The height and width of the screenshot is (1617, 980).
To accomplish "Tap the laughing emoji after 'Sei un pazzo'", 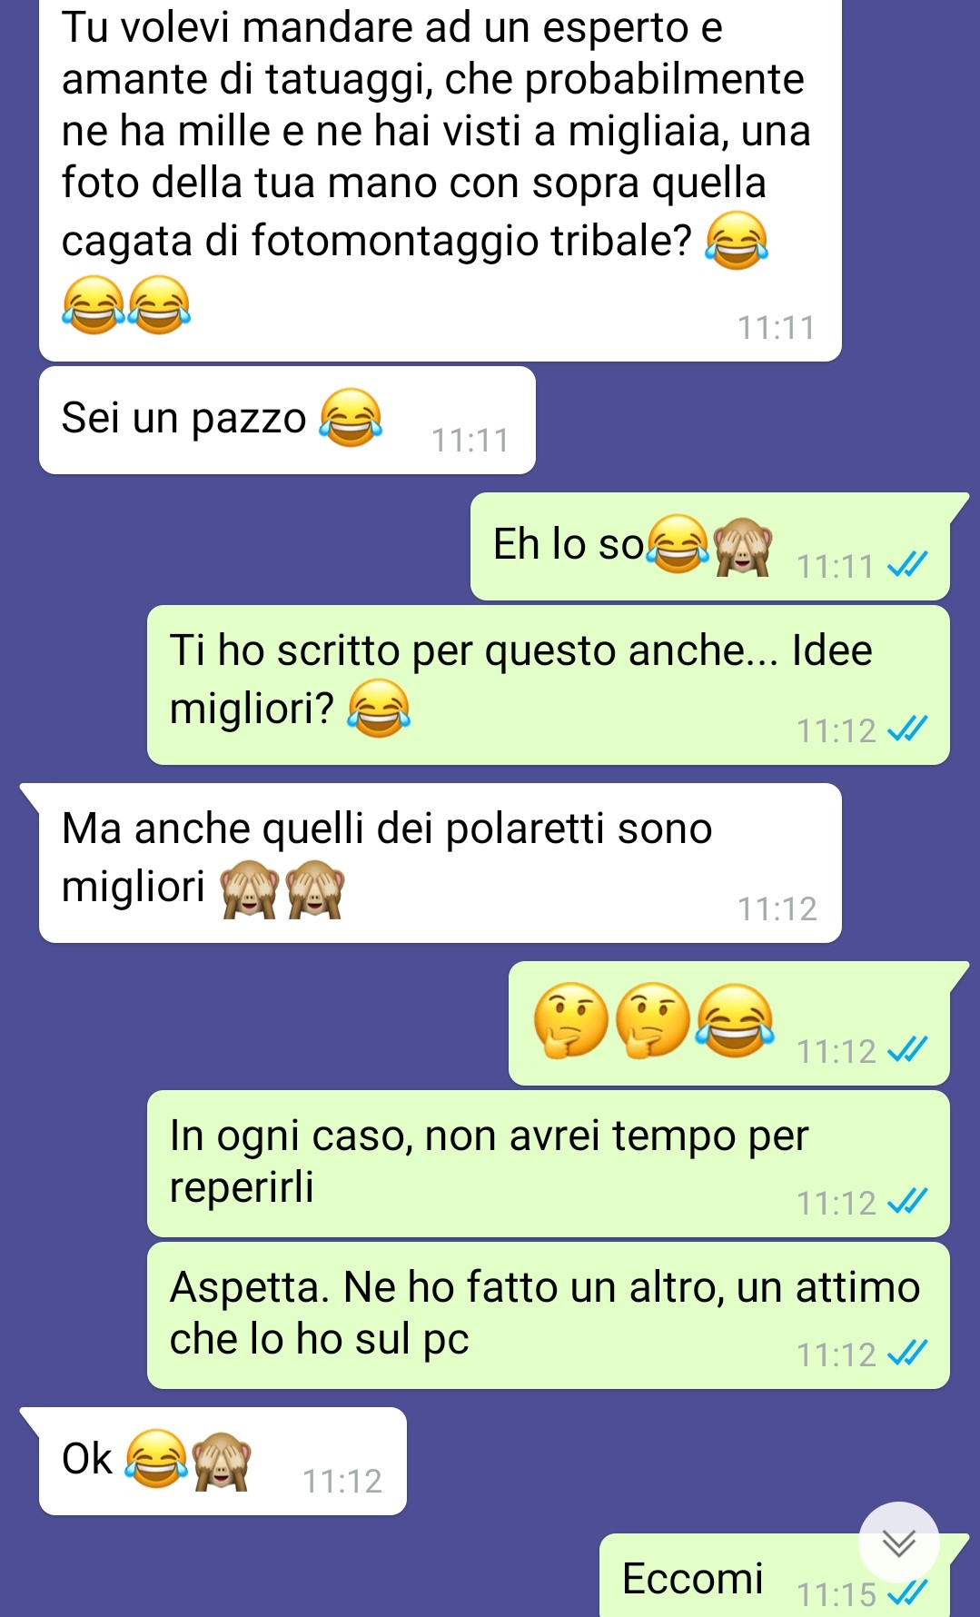I will pos(351,418).
